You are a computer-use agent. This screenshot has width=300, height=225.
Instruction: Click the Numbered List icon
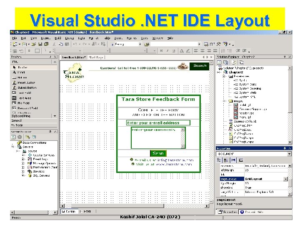click(x=223, y=51)
